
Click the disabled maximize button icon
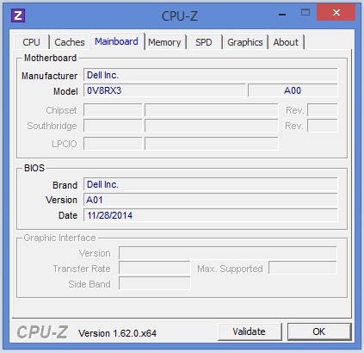pos(305,12)
